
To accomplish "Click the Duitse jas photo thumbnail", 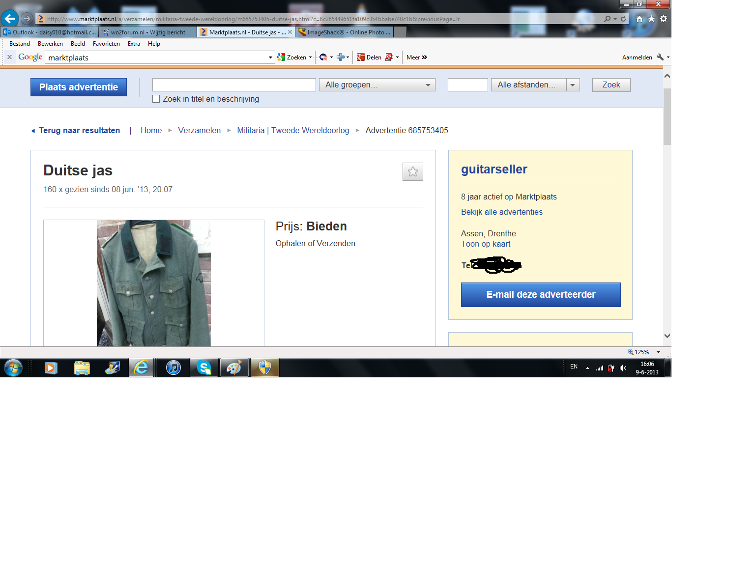I will [x=153, y=283].
